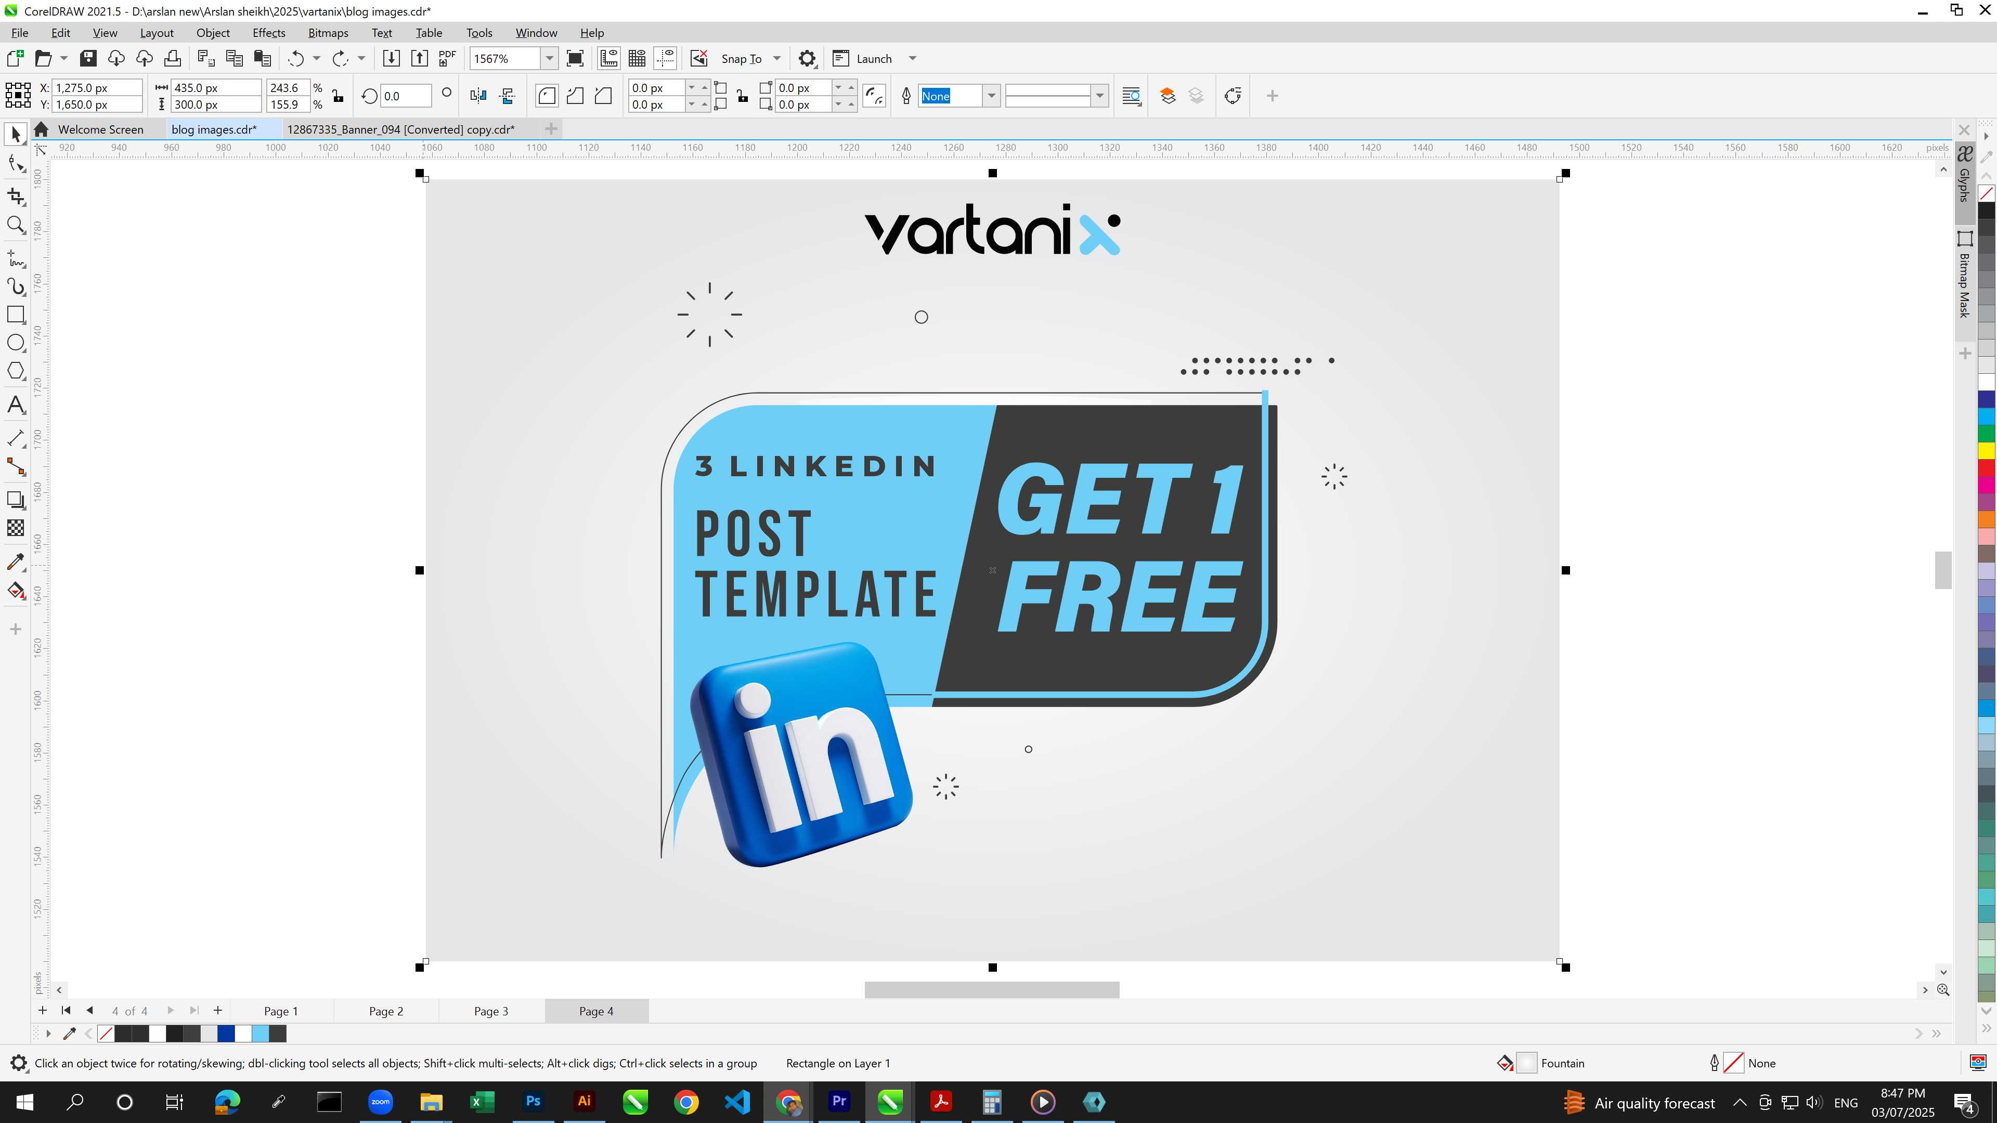Expand the Open file dropdown arrow
This screenshot has height=1123, width=1997.
(63, 58)
